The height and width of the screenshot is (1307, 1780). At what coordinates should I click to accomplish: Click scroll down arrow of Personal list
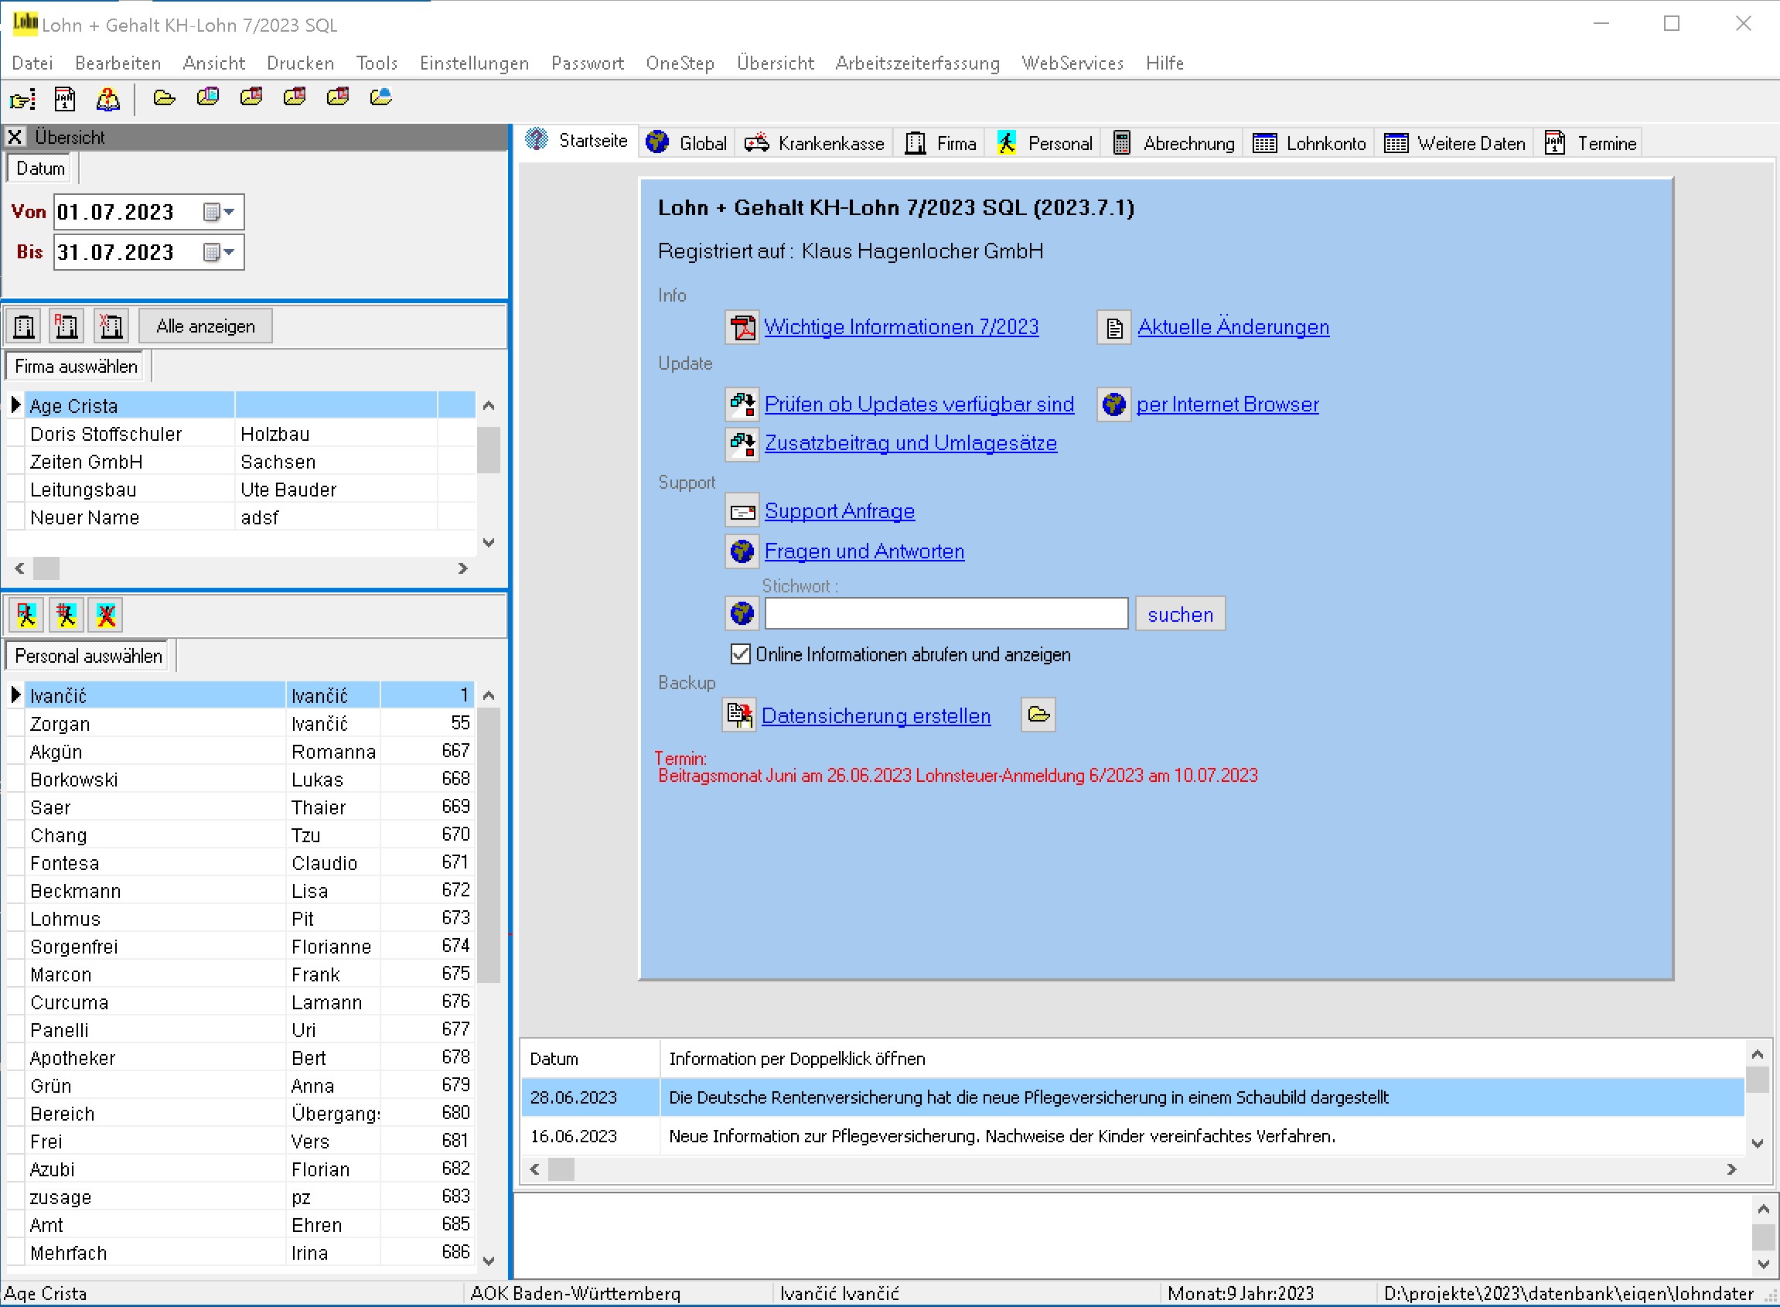click(489, 1261)
